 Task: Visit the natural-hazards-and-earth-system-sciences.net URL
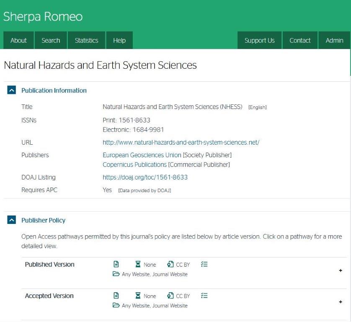[181, 143]
